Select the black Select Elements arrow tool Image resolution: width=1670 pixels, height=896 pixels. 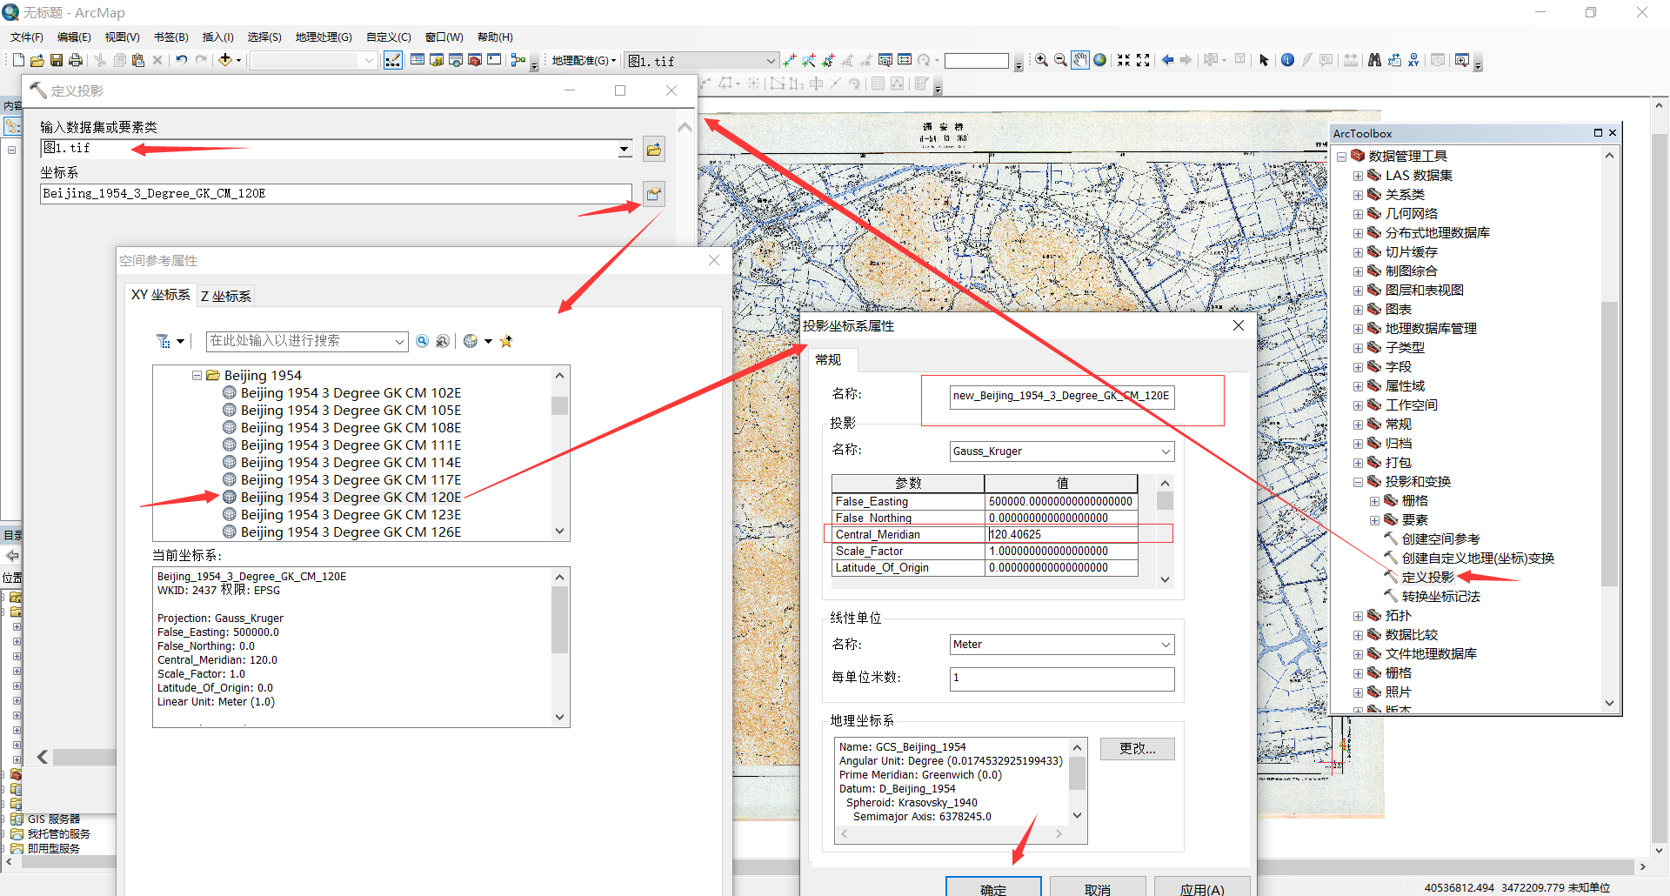[x=1264, y=60]
